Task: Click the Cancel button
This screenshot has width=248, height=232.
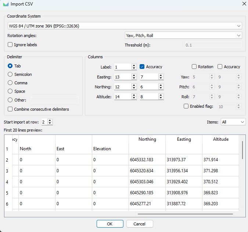Action: [140, 224]
